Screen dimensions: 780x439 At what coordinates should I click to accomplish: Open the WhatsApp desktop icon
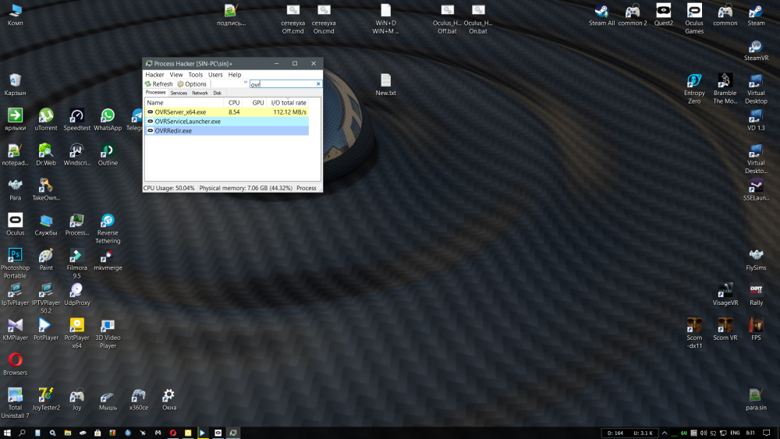[108, 120]
